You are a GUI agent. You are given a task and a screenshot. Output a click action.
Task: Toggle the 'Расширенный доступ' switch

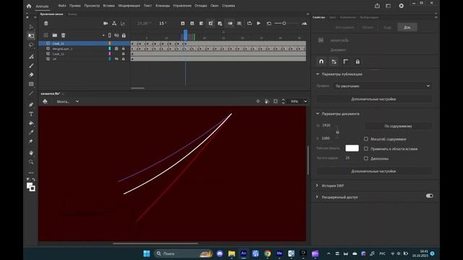tap(430, 196)
